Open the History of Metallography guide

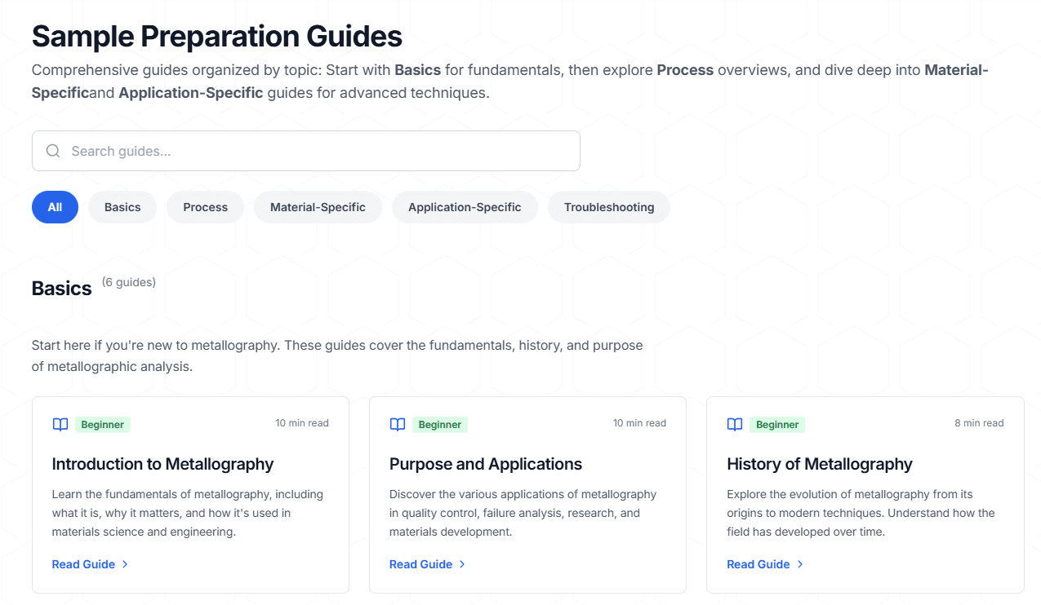758,563
